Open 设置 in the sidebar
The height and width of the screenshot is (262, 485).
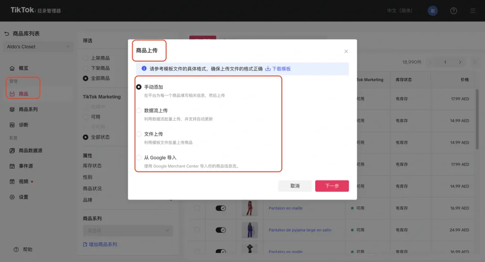23,197
